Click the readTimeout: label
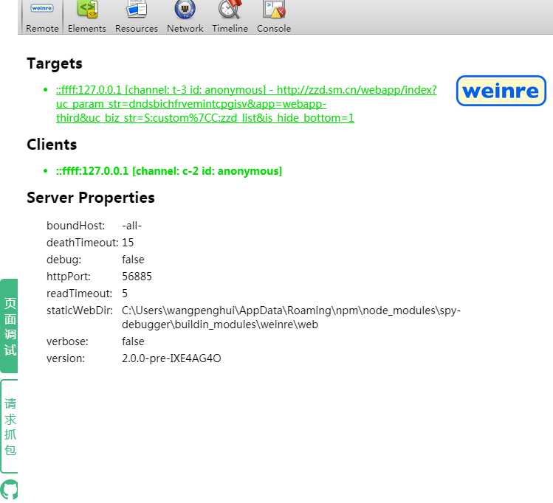Screen dimensions: 553x503 coord(79,294)
